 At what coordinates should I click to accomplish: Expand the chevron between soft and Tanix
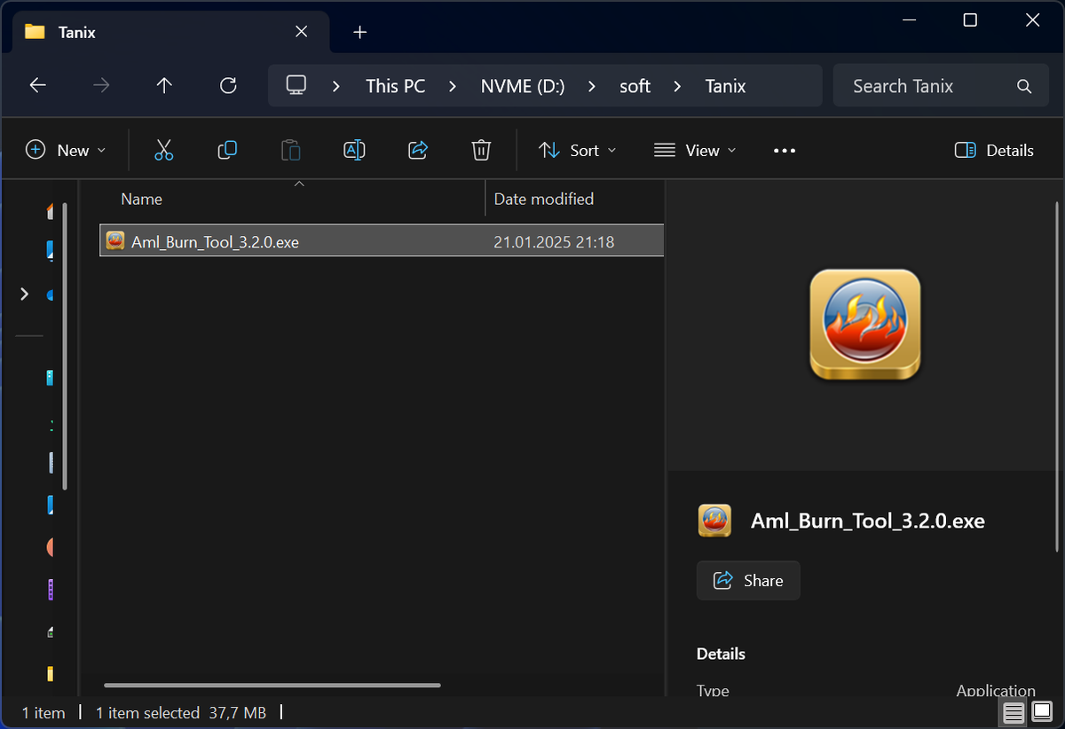point(678,86)
